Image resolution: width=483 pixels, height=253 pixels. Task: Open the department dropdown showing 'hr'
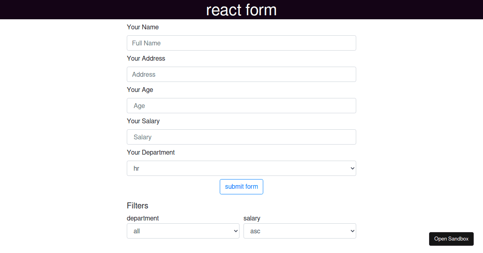[242, 168]
